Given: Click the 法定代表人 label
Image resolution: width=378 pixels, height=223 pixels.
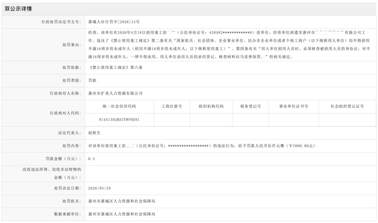Looking at the screenshot, I should pos(70,133).
